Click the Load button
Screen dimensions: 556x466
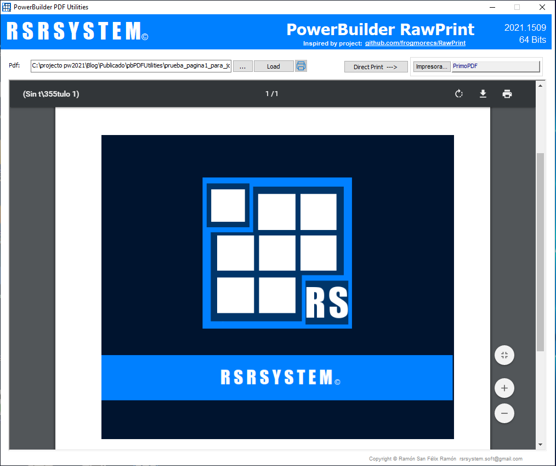[274, 66]
